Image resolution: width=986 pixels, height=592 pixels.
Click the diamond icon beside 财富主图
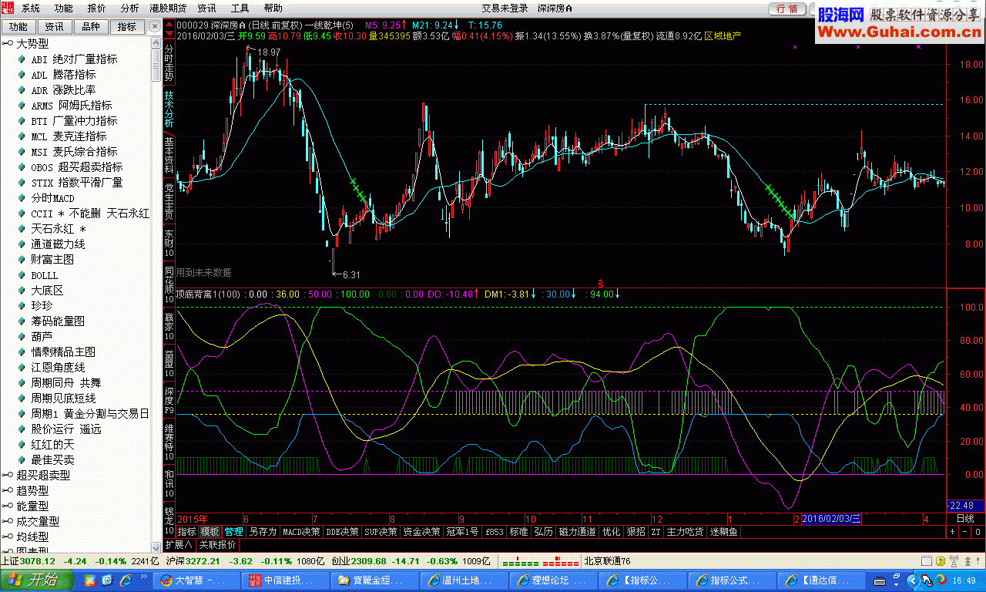pyautogui.click(x=22, y=260)
